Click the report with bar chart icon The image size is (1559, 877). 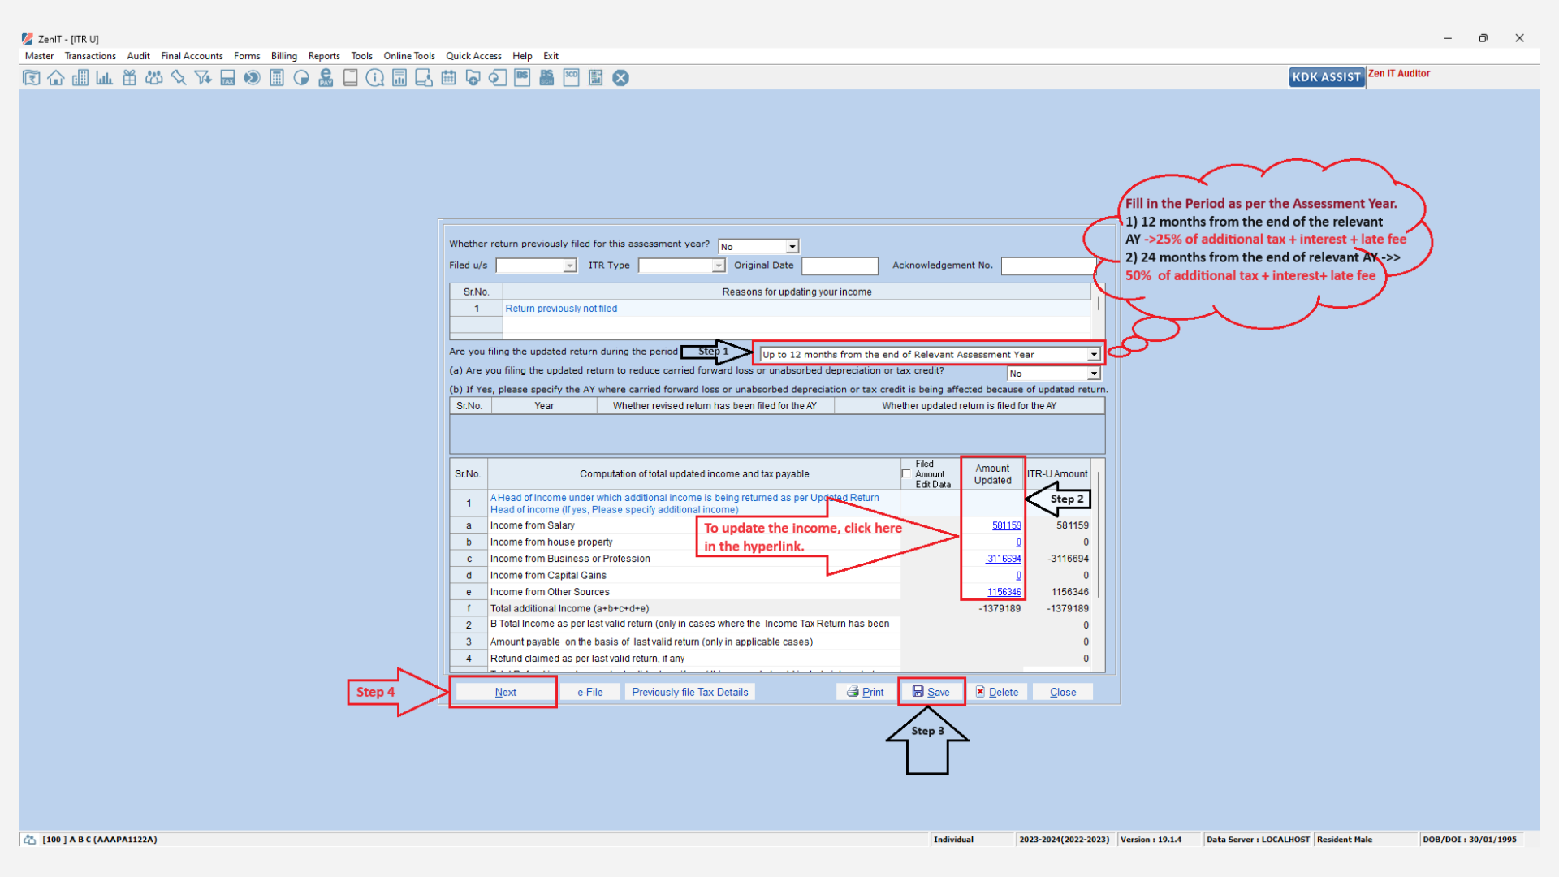coord(399,78)
